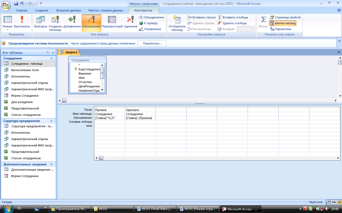Toggle Имена таблиц row display
Image resolution: width=342 pixels, height=213 pixels.
click(283, 23)
